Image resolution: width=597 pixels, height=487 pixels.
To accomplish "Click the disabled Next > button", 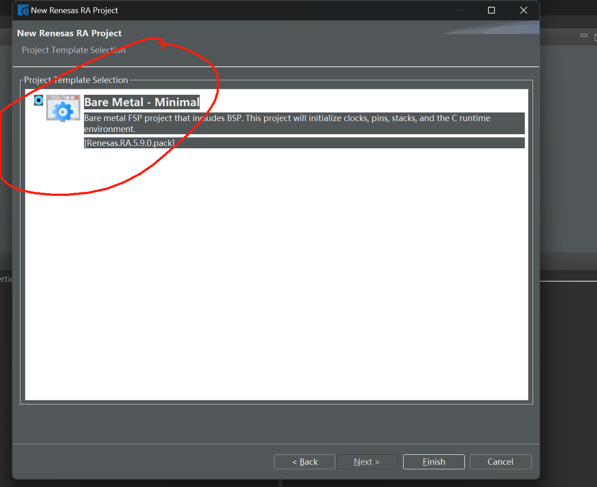I will point(367,462).
